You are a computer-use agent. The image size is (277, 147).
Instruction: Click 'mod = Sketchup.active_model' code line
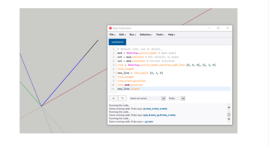[147, 53]
